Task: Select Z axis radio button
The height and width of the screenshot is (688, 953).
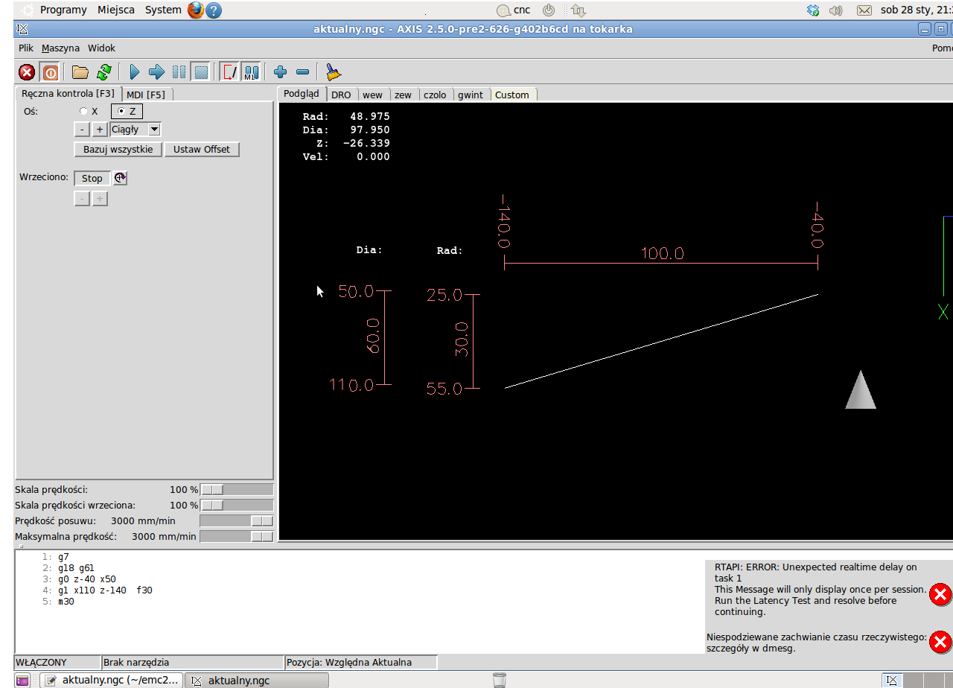Action: pos(127,111)
